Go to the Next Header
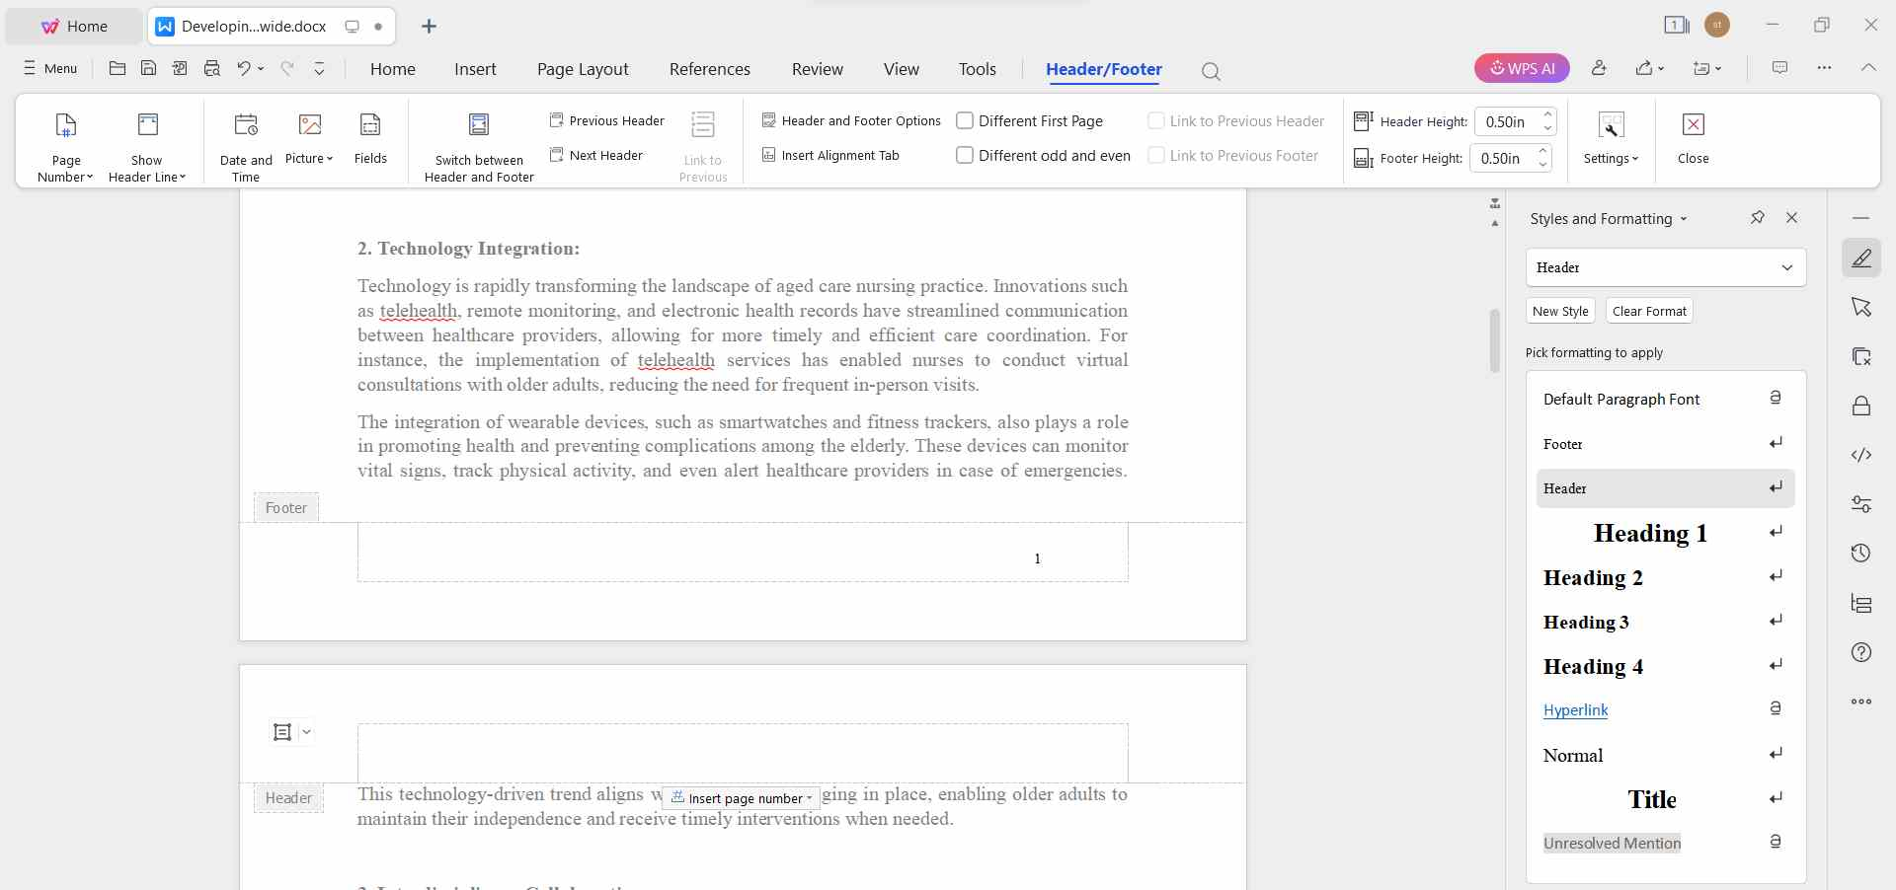Viewport: 1896px width, 890px height. click(x=596, y=155)
